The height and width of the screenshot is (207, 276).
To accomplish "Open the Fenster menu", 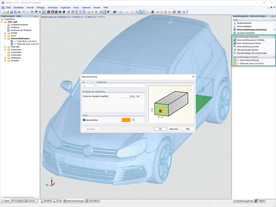I will click(97, 8).
